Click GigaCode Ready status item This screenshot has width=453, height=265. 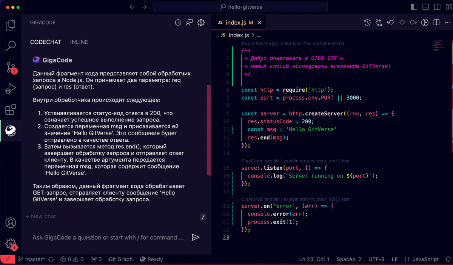point(151,259)
